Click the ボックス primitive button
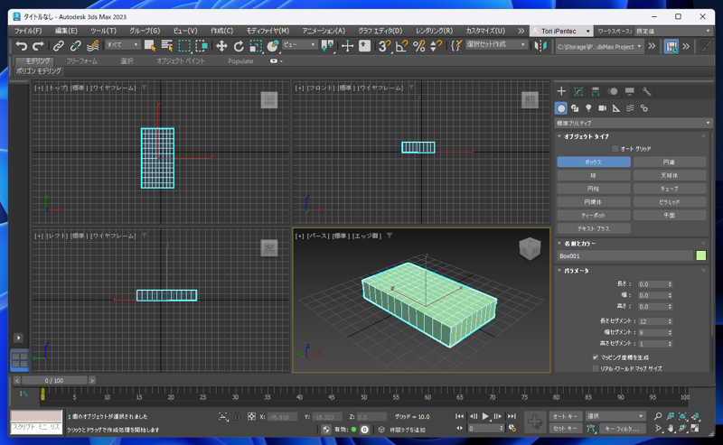The height and width of the screenshot is (445, 723). (x=594, y=162)
